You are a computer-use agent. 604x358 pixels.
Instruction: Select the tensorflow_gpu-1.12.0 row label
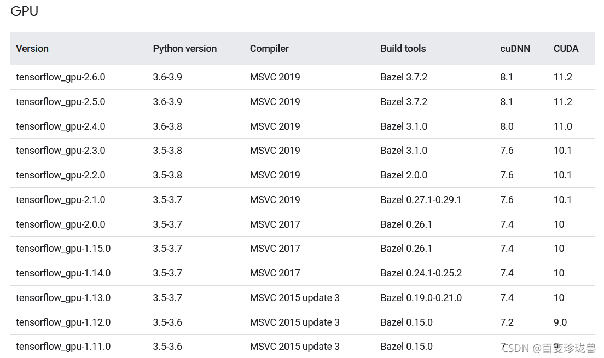click(x=63, y=322)
